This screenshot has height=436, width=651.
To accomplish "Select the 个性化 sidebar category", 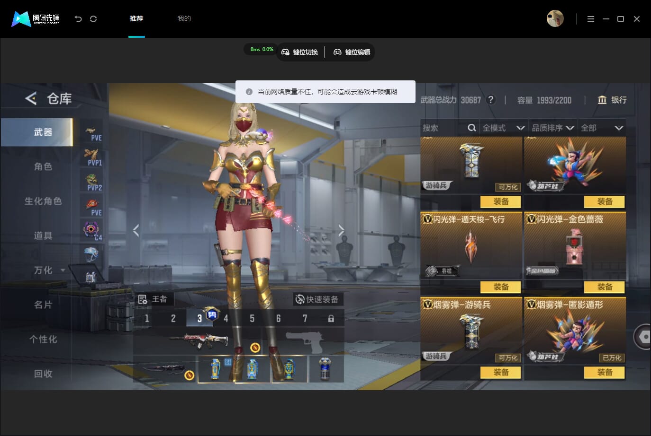I will [x=43, y=339].
